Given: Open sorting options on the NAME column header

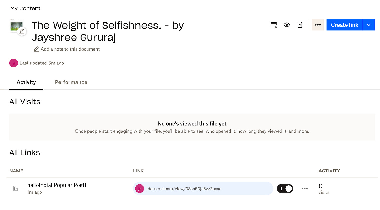Looking at the screenshot, I should pyautogui.click(x=16, y=171).
